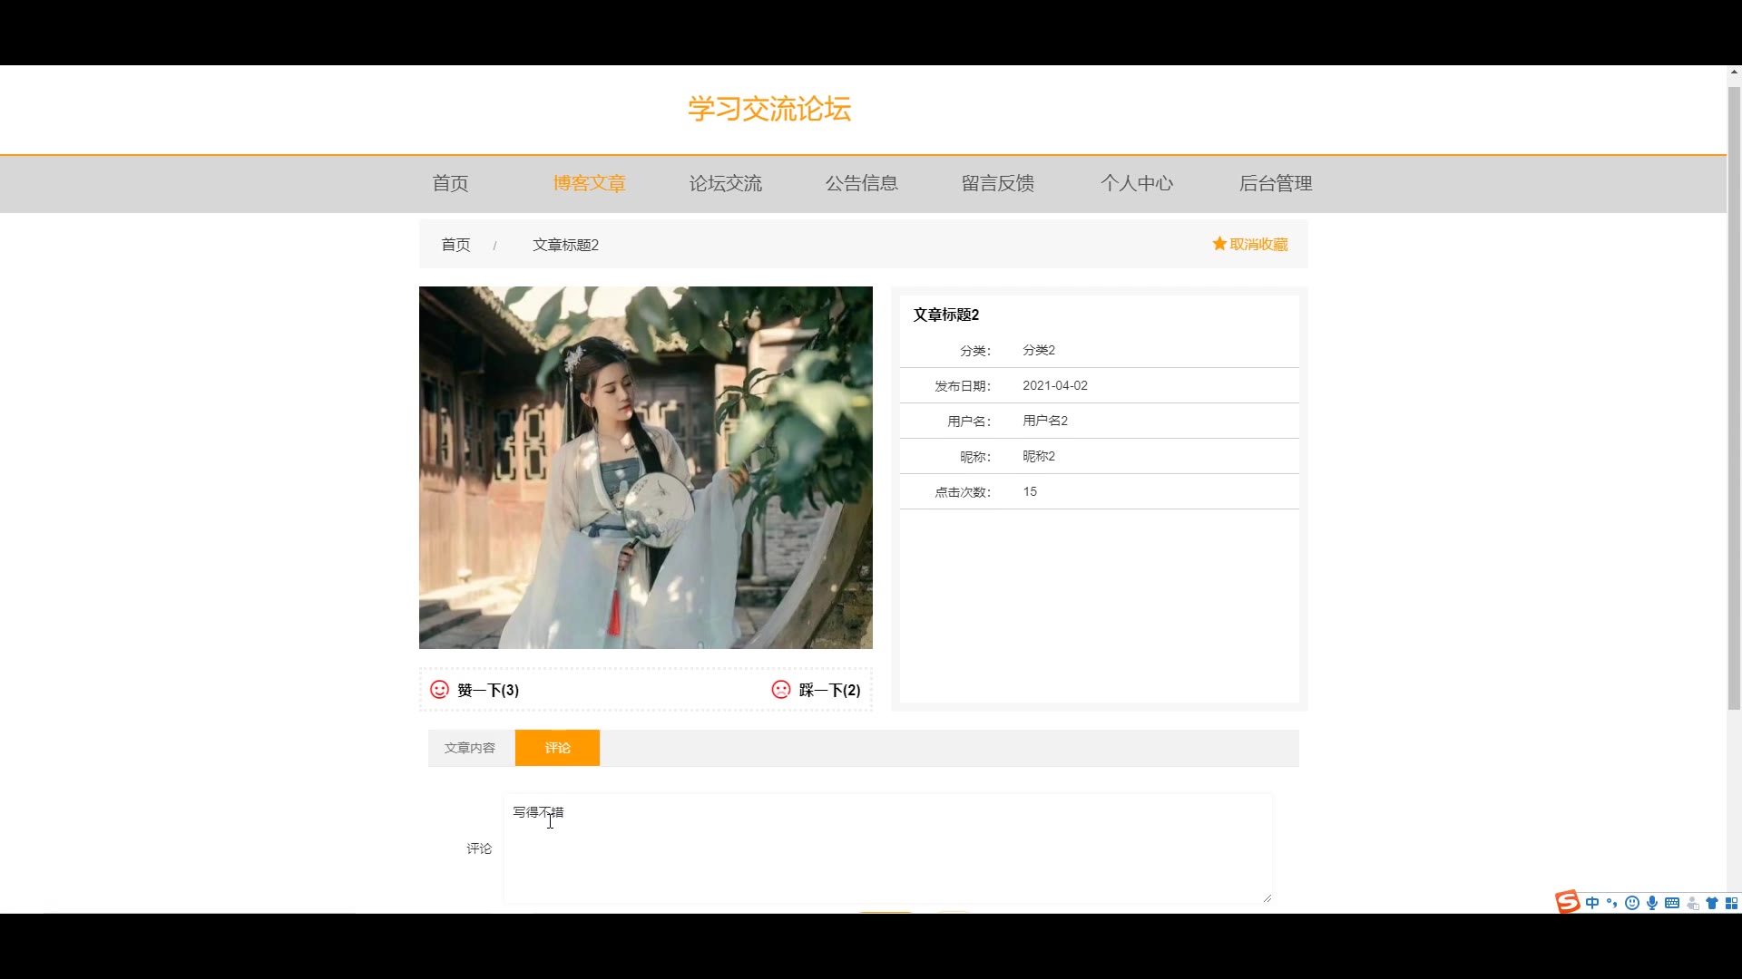
Task: Click the 学习交流论坛 site title
Action: pos(769,109)
